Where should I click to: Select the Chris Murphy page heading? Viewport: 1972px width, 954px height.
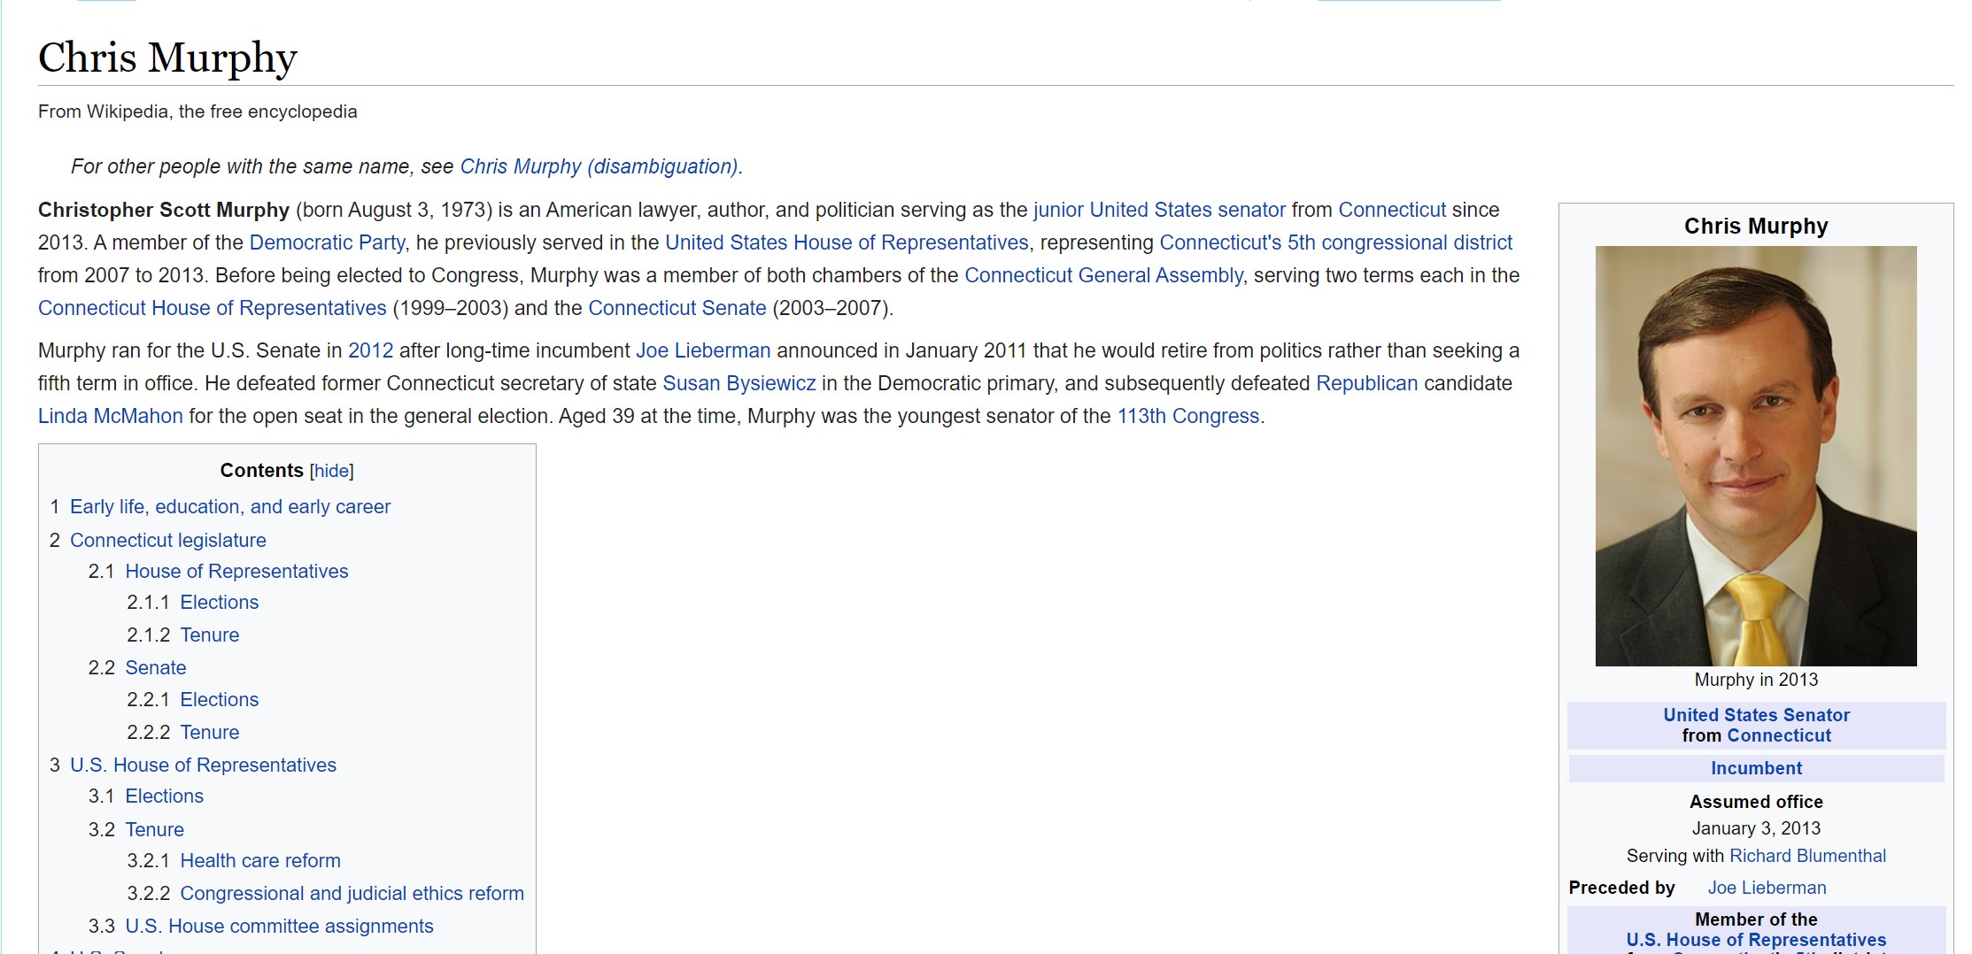tap(167, 58)
